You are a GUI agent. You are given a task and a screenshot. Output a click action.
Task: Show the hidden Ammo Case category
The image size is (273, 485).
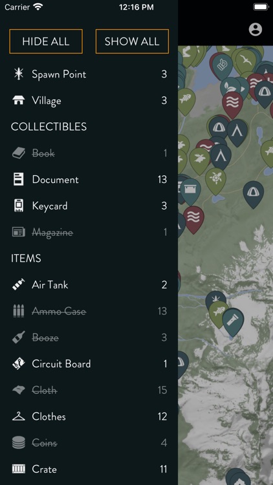click(89, 311)
